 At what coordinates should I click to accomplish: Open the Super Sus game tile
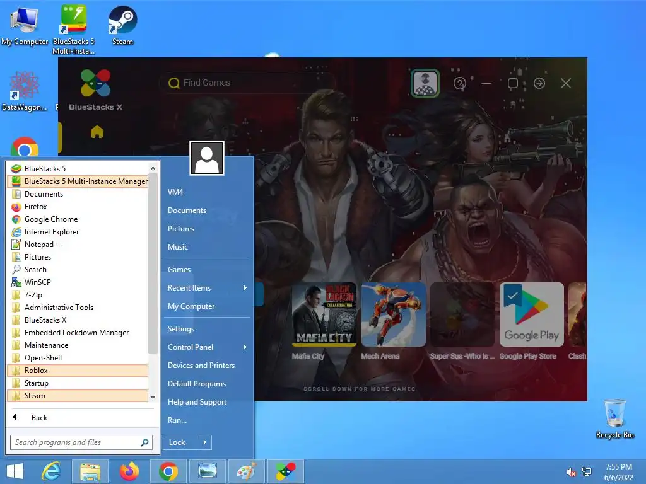[x=462, y=314]
